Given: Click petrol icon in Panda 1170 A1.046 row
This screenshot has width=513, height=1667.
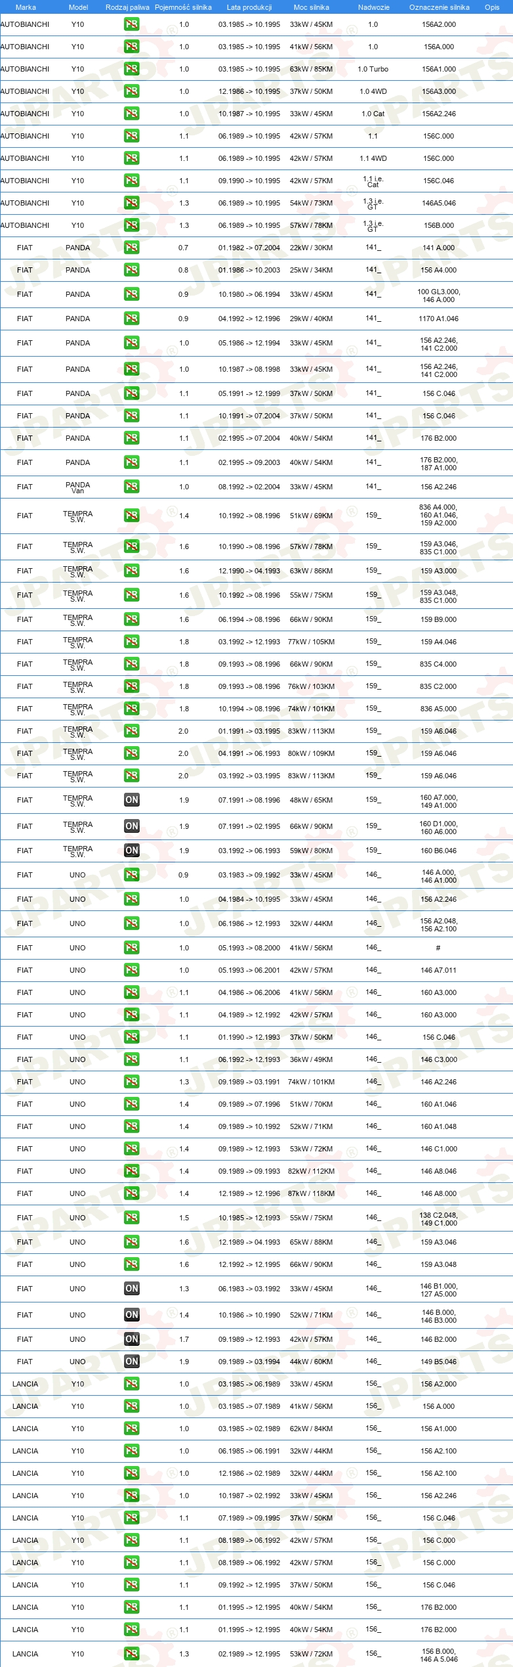Looking at the screenshot, I should pyautogui.click(x=131, y=319).
